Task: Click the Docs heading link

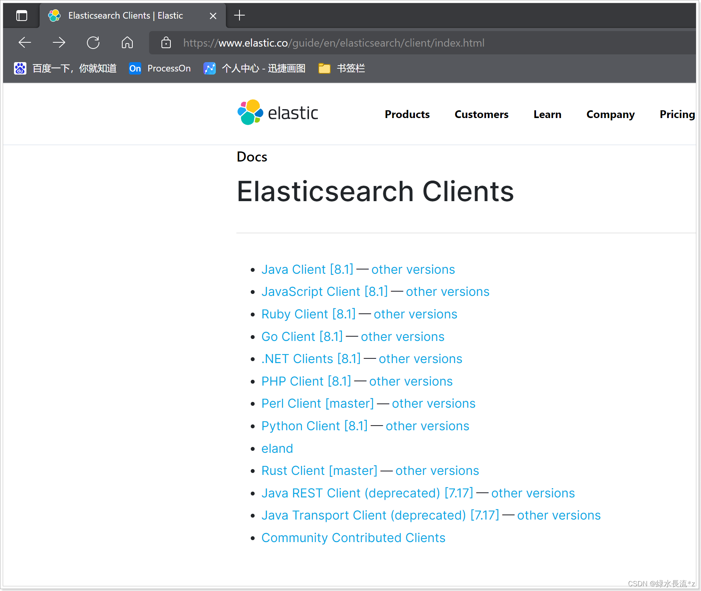Action: point(252,157)
